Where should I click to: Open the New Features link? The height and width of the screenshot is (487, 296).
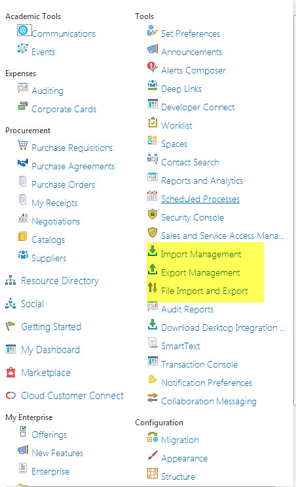click(58, 453)
